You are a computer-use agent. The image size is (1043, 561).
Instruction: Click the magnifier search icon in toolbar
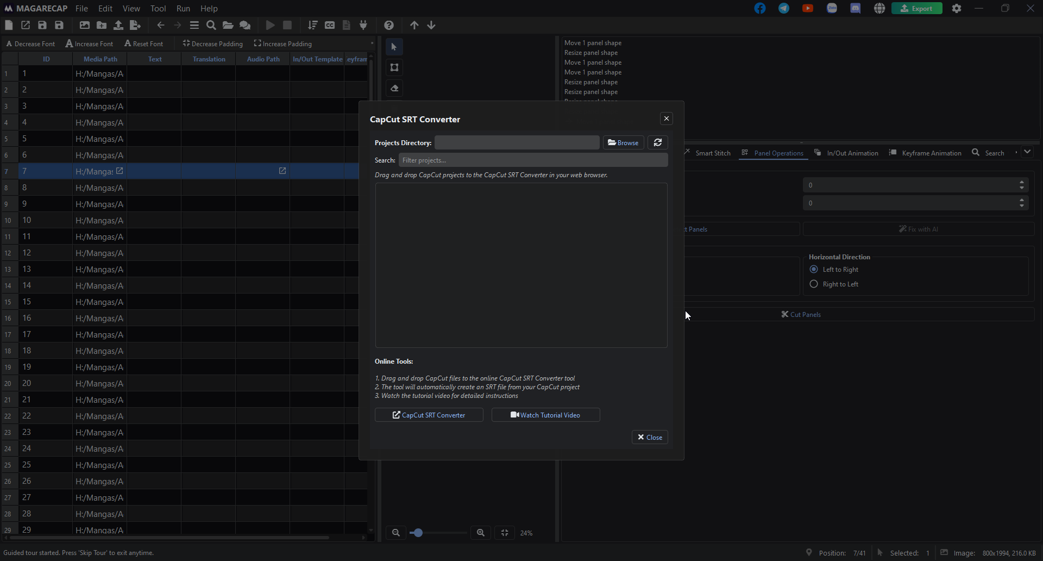click(211, 25)
